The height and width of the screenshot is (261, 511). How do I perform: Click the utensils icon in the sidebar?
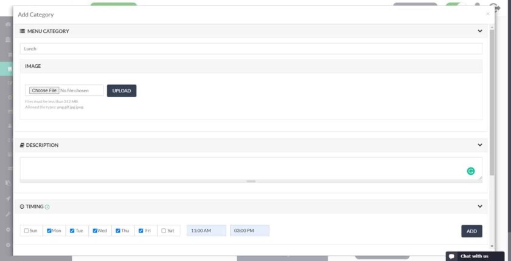click(10, 69)
